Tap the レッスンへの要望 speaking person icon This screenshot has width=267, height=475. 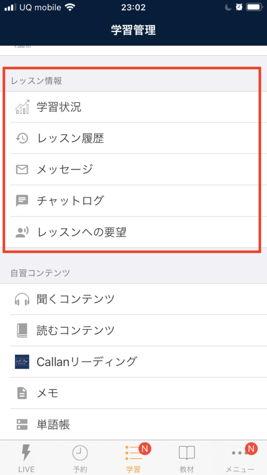[22, 232]
